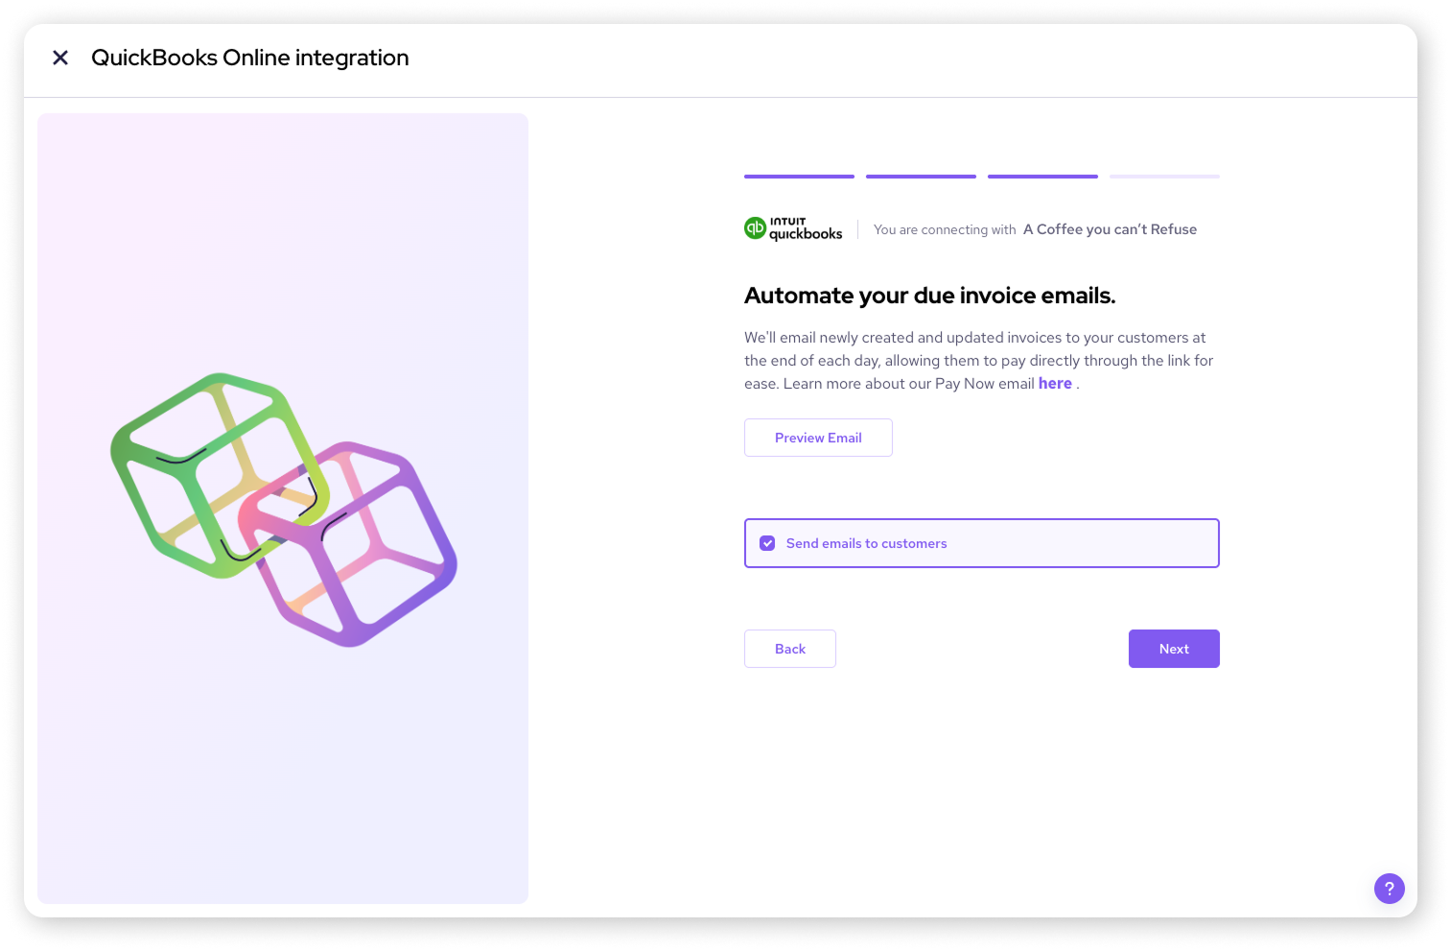Click the 'You are connecting with' text

(x=945, y=229)
